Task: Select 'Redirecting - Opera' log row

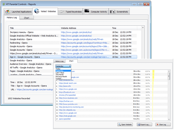Action: click(73, 43)
